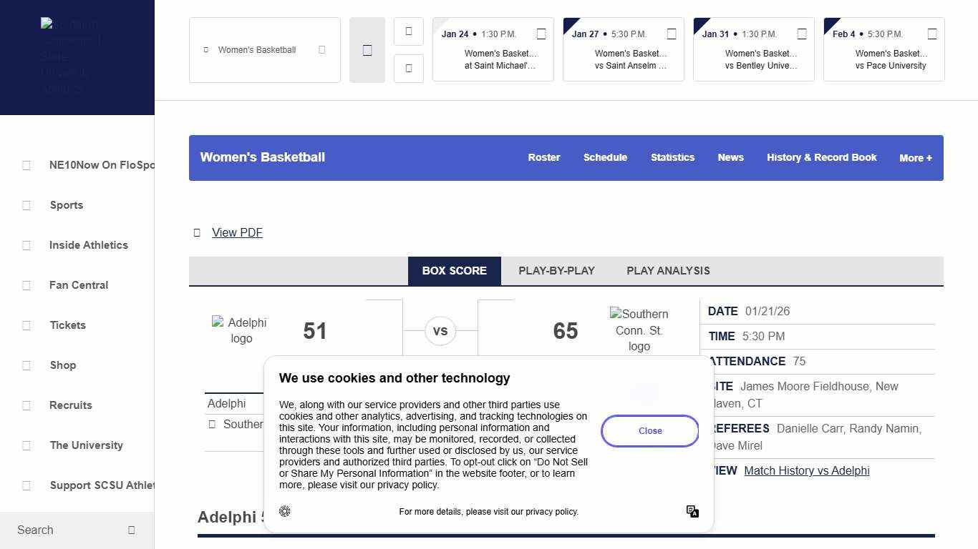Click the Adelphi team logo
The width and height of the screenshot is (978, 549).
pyautogui.click(x=241, y=330)
